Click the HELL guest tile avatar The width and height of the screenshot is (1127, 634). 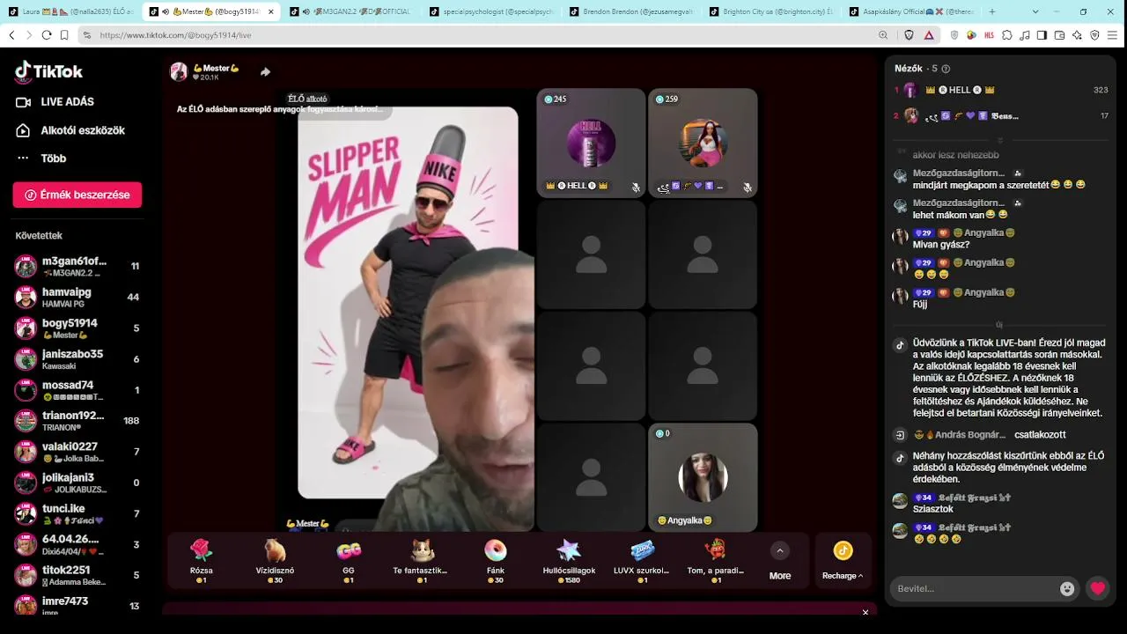tap(591, 143)
